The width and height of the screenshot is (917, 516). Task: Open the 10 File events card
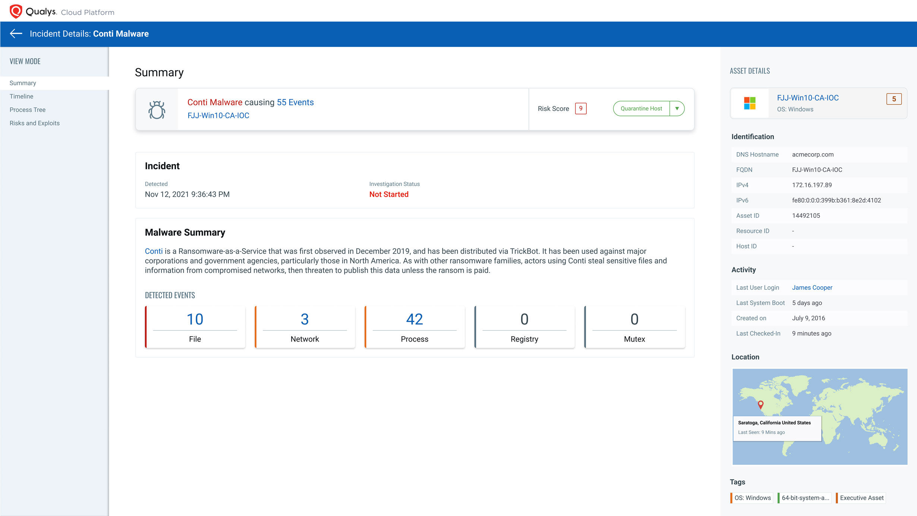[195, 327]
